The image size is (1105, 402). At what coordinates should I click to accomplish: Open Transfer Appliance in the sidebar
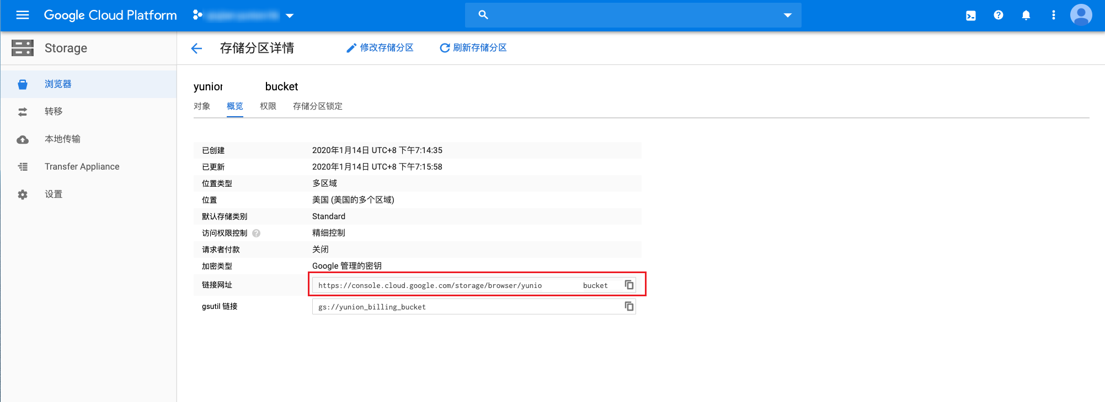82,166
